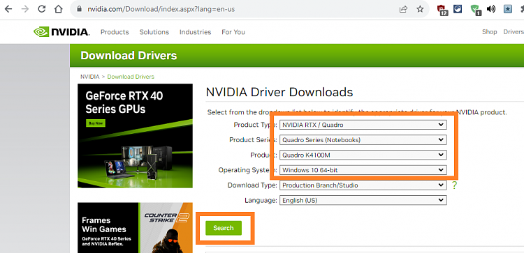Open the Operating System dropdown
Image resolution: width=524 pixels, height=253 pixels.
363,170
